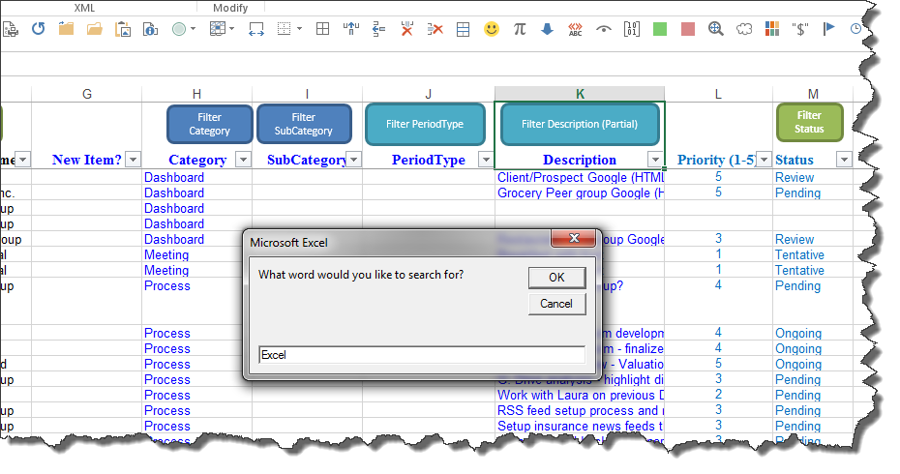Screen dimensions: 900x474
Task: Click OK in the Microsoft Excel dialog
Action: (x=556, y=278)
